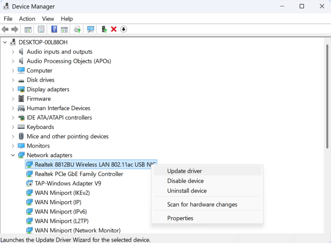Choose Update driver from context menu
331x243 pixels.
coord(185,171)
